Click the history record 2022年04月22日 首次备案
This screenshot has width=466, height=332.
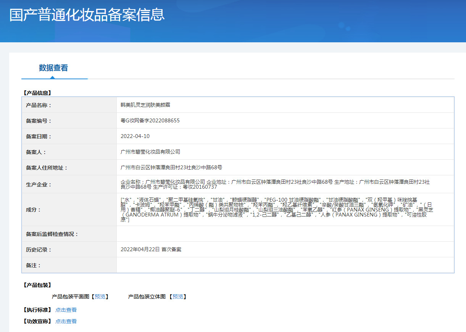(x=151, y=250)
